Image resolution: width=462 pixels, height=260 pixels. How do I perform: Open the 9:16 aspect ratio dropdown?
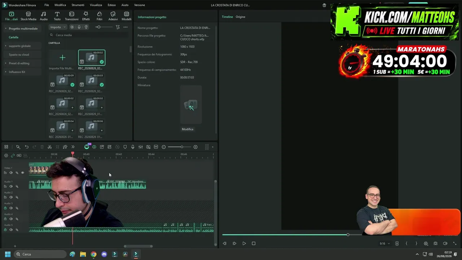coord(385,243)
